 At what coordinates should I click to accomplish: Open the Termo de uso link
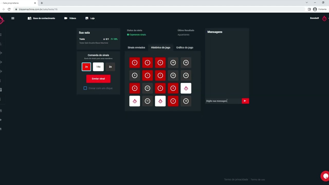(x=258, y=180)
